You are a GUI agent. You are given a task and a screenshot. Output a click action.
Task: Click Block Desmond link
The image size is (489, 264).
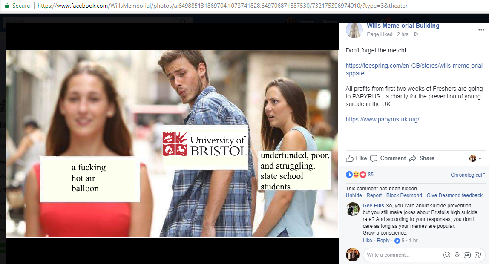tap(404, 195)
